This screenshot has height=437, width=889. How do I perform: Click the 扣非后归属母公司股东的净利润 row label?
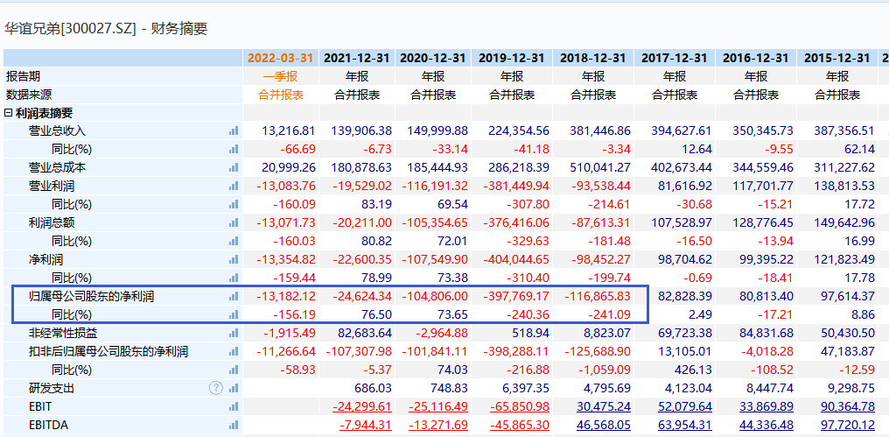pyautogui.click(x=108, y=352)
